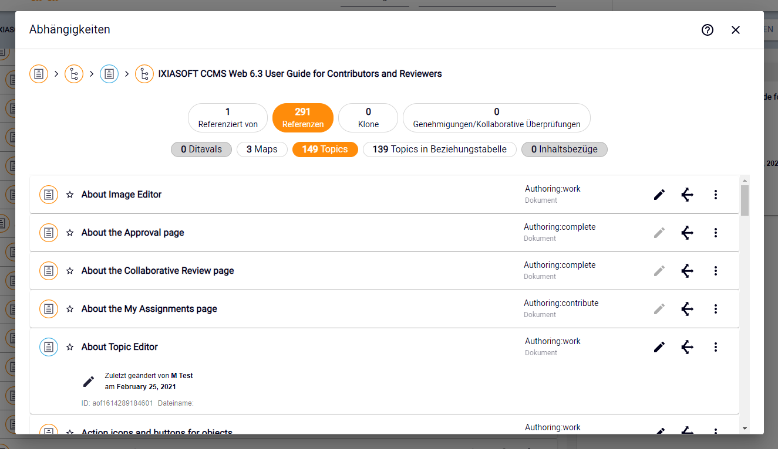Filter by 149 Topics chip
Screen dimensions: 778x449
click(x=325, y=149)
